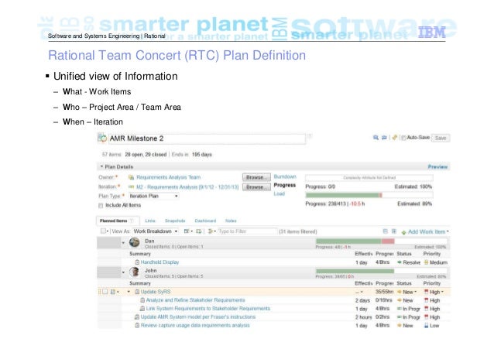The height and width of the screenshot is (349, 494).
Task: Collapse the Update SyRS child items
Action: (x=129, y=292)
